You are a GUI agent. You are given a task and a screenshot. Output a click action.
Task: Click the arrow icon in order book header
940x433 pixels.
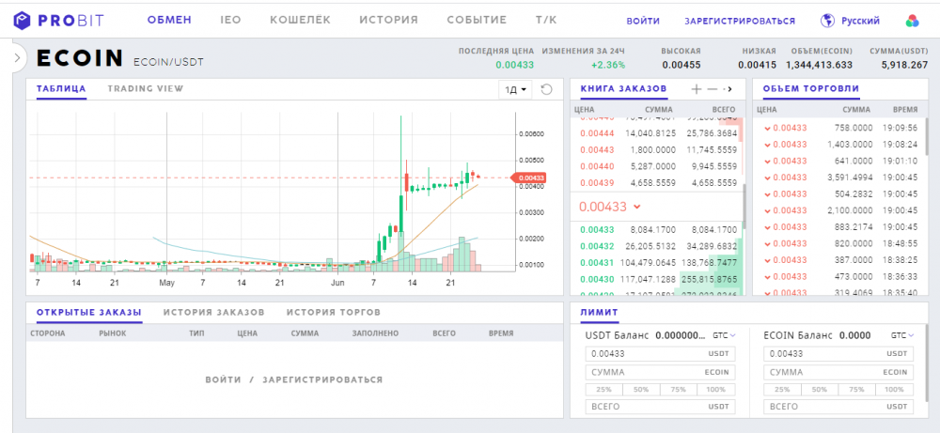click(728, 89)
